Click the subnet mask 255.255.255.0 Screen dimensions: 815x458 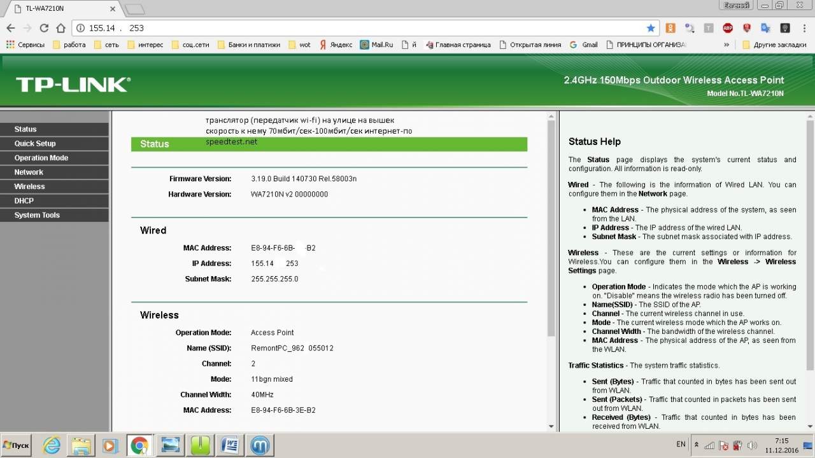click(274, 279)
